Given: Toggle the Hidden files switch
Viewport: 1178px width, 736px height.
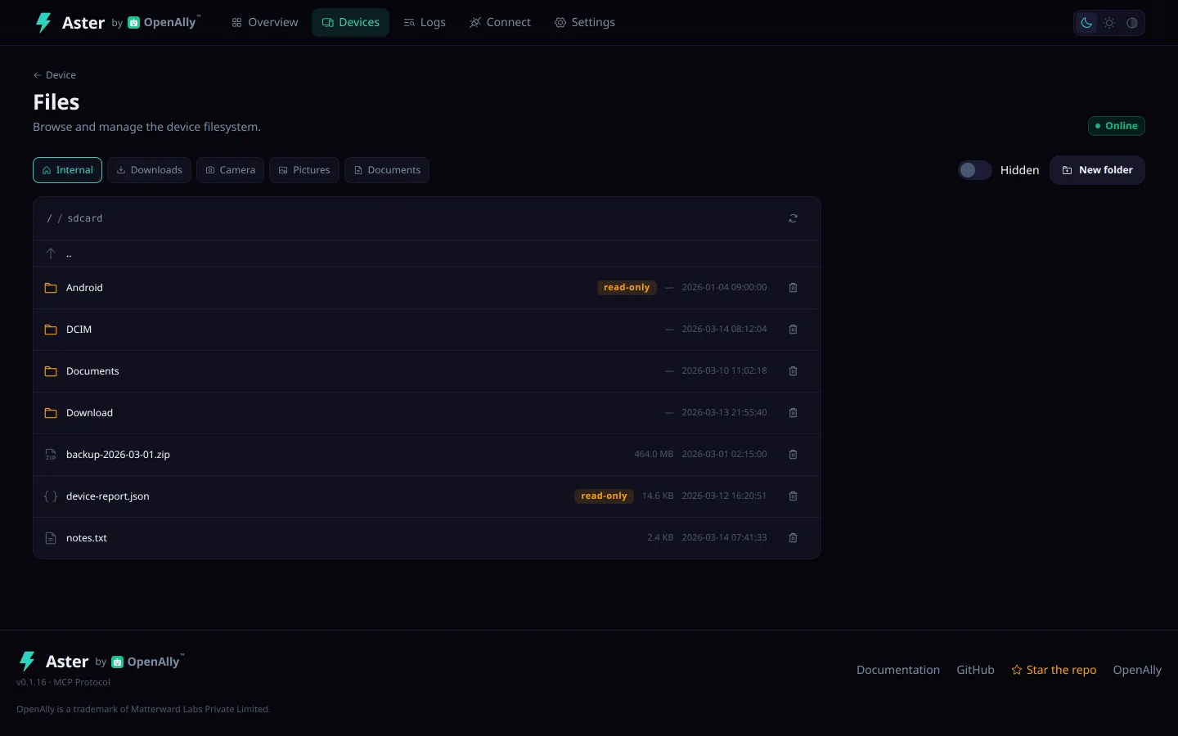Looking at the screenshot, I should pyautogui.click(x=974, y=170).
